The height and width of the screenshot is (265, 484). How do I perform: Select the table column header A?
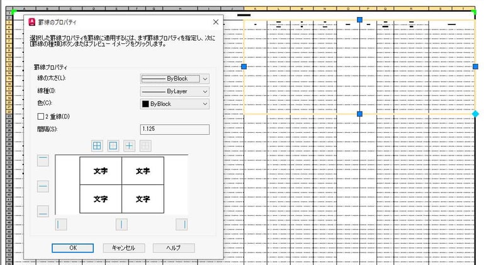click(24, 8)
